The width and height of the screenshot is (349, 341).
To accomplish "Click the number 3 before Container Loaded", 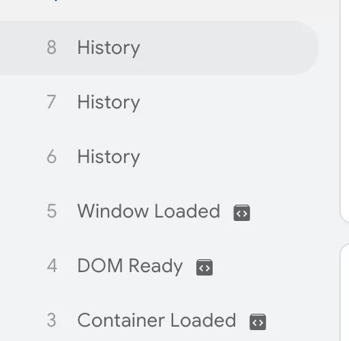I will click(x=51, y=321).
